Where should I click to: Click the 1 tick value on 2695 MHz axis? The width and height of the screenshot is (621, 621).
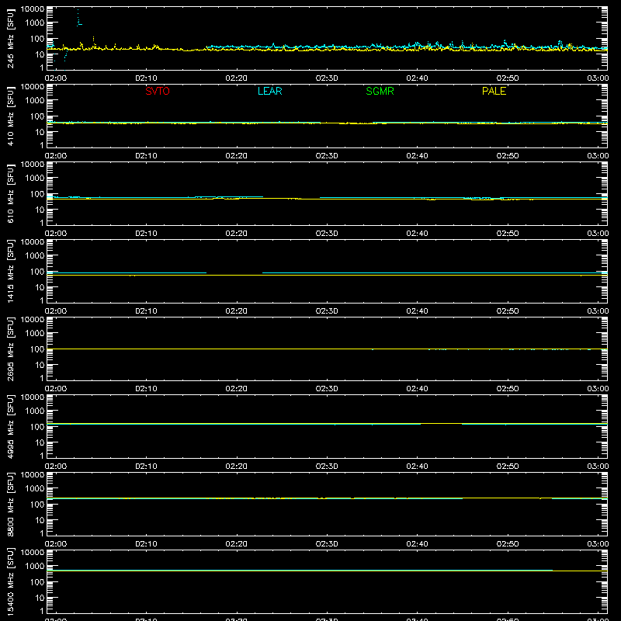pos(42,378)
